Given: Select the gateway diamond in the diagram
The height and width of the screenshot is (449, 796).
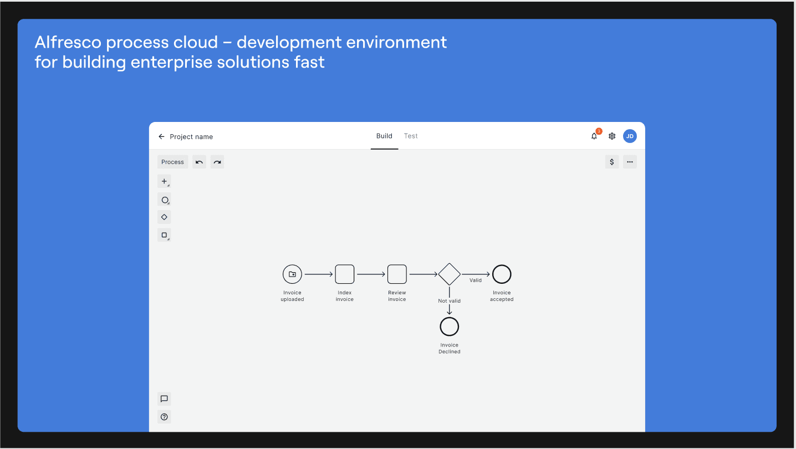Looking at the screenshot, I should tap(449, 274).
